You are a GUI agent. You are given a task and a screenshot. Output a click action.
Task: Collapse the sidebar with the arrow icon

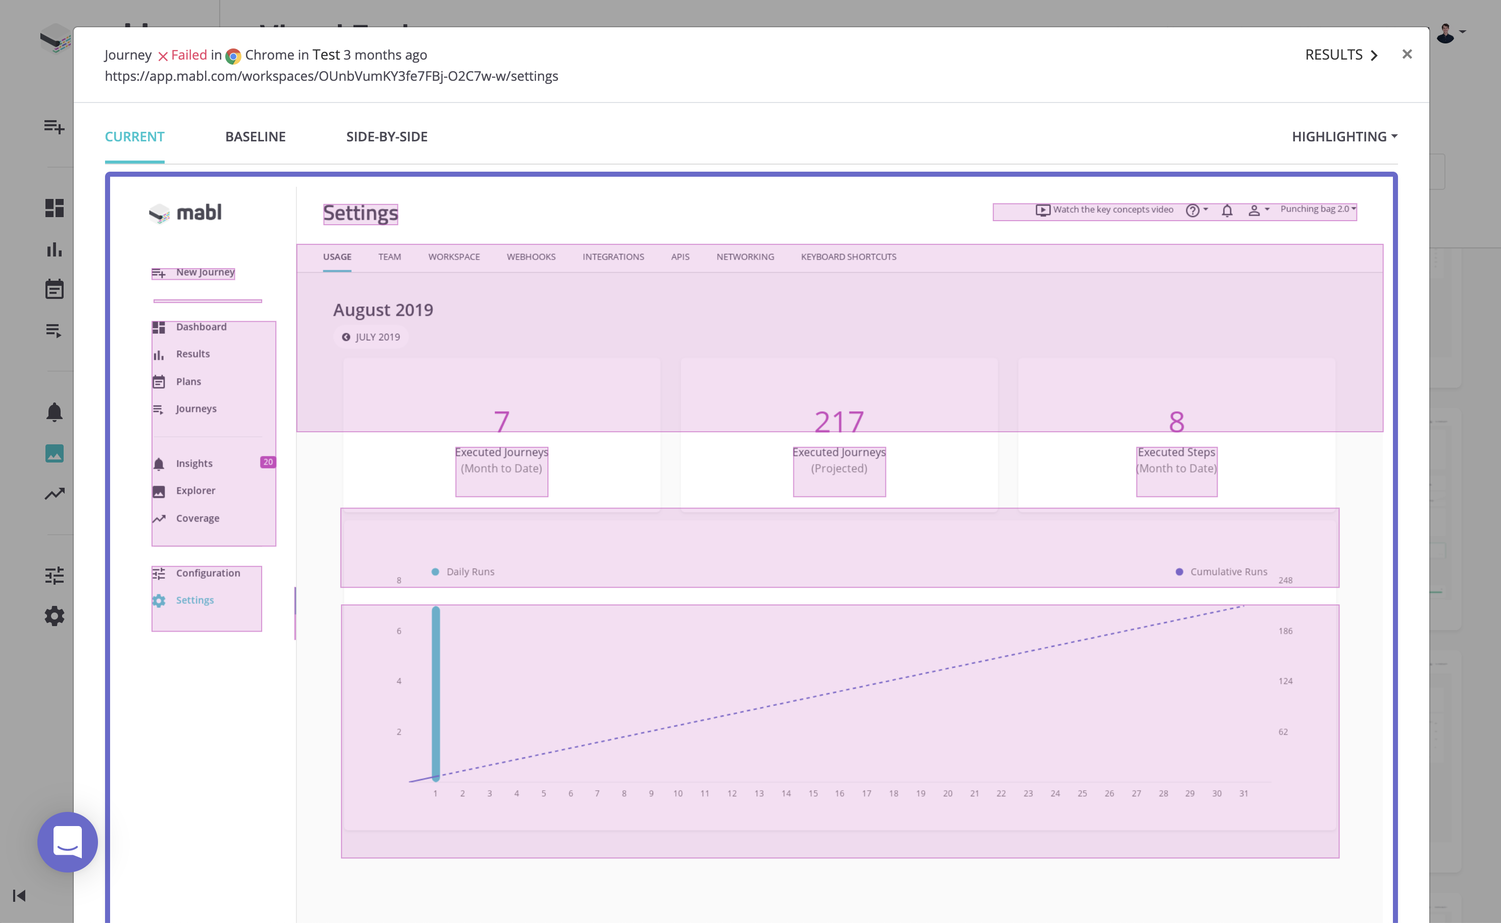click(x=19, y=896)
